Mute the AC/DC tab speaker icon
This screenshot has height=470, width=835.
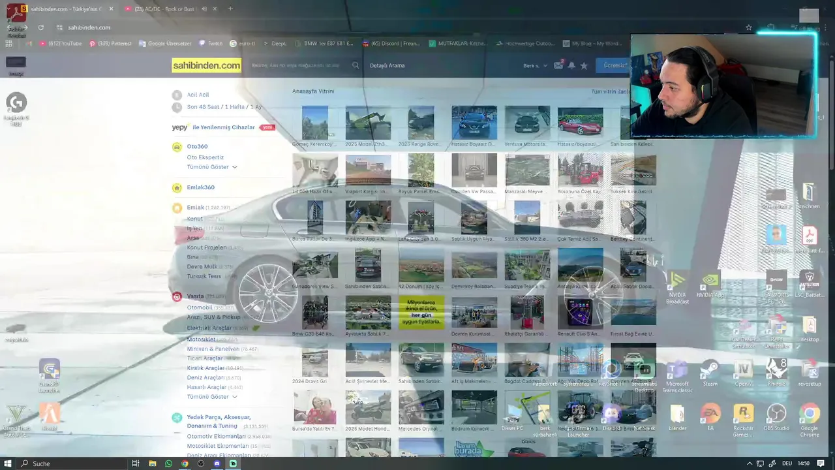(204, 9)
